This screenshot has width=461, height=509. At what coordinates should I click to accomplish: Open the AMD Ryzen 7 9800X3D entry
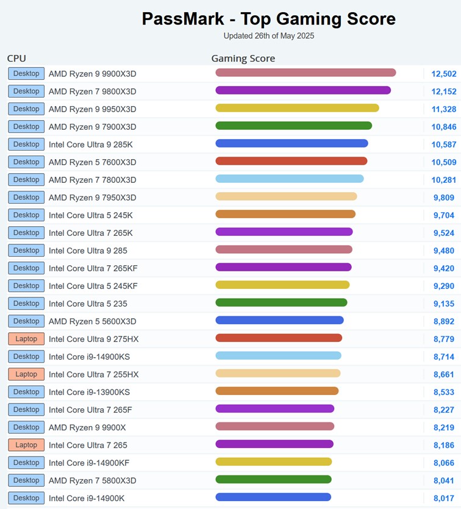[x=93, y=91]
